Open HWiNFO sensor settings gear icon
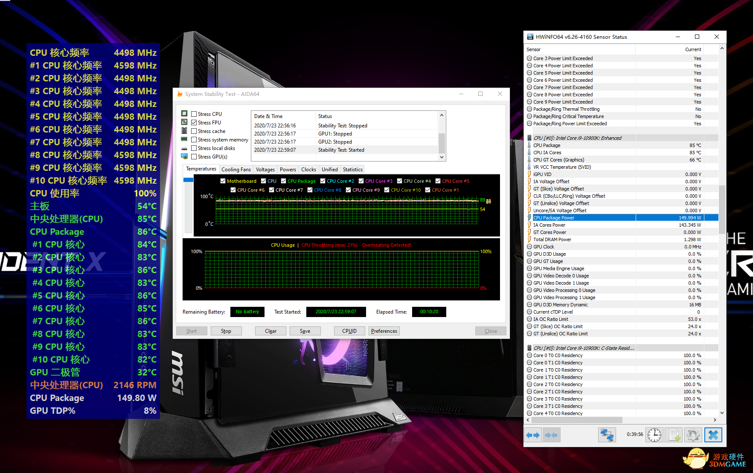This screenshot has height=473, width=753. (693, 435)
